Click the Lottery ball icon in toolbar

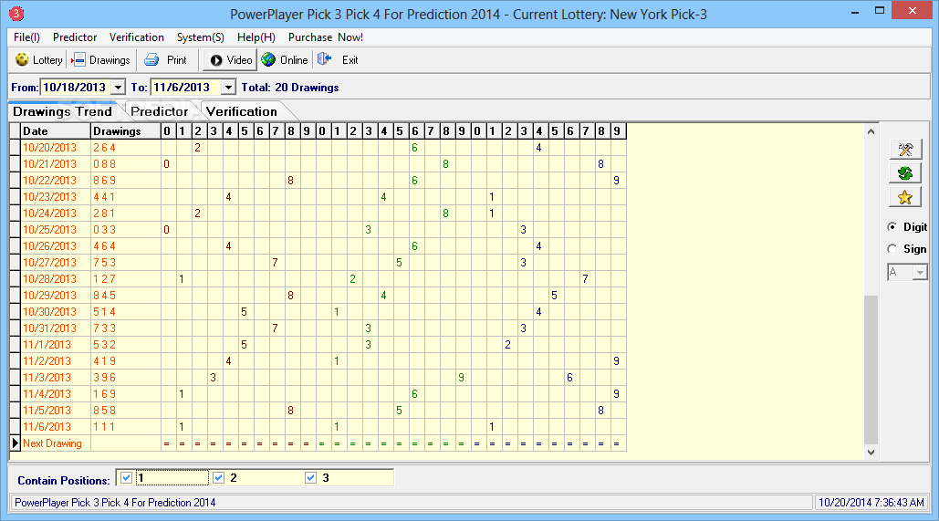tap(22, 60)
